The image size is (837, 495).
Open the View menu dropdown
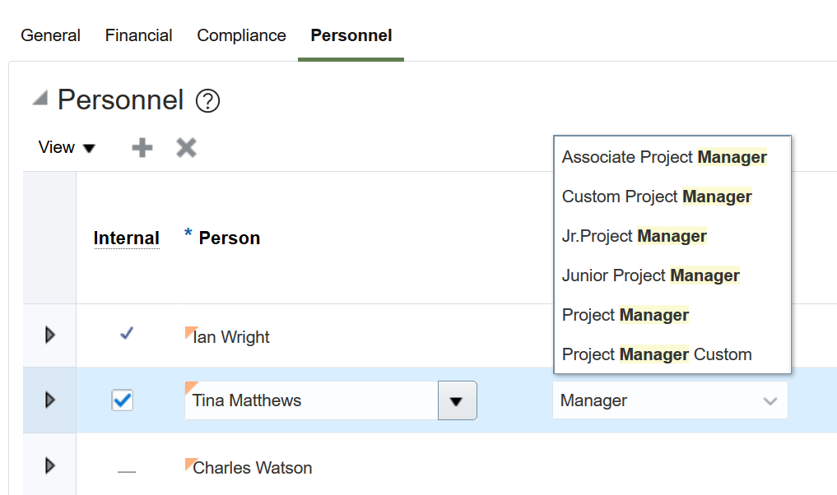click(x=67, y=148)
